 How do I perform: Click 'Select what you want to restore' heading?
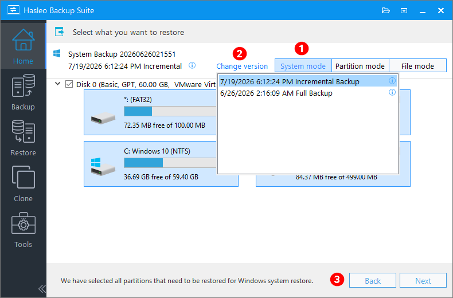[128, 32]
